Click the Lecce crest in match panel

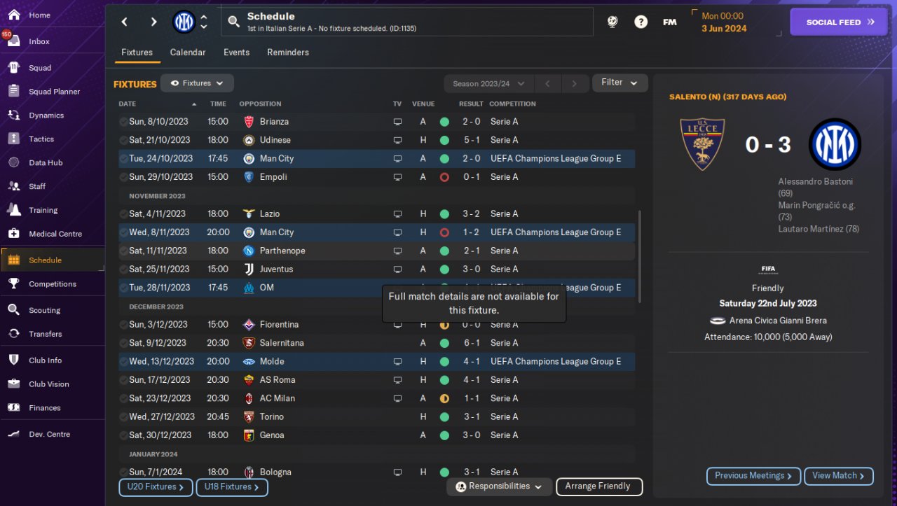click(702, 144)
